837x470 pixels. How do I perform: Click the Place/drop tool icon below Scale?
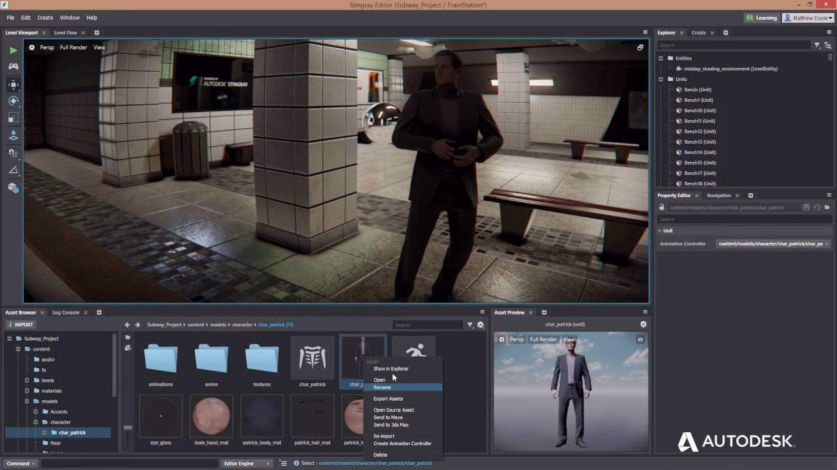pos(13,136)
